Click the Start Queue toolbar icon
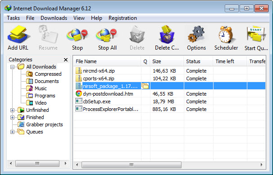 coord(256,34)
